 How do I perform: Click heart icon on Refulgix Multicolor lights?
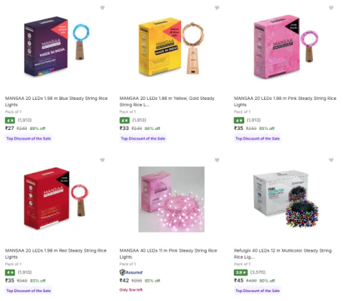tap(331, 160)
